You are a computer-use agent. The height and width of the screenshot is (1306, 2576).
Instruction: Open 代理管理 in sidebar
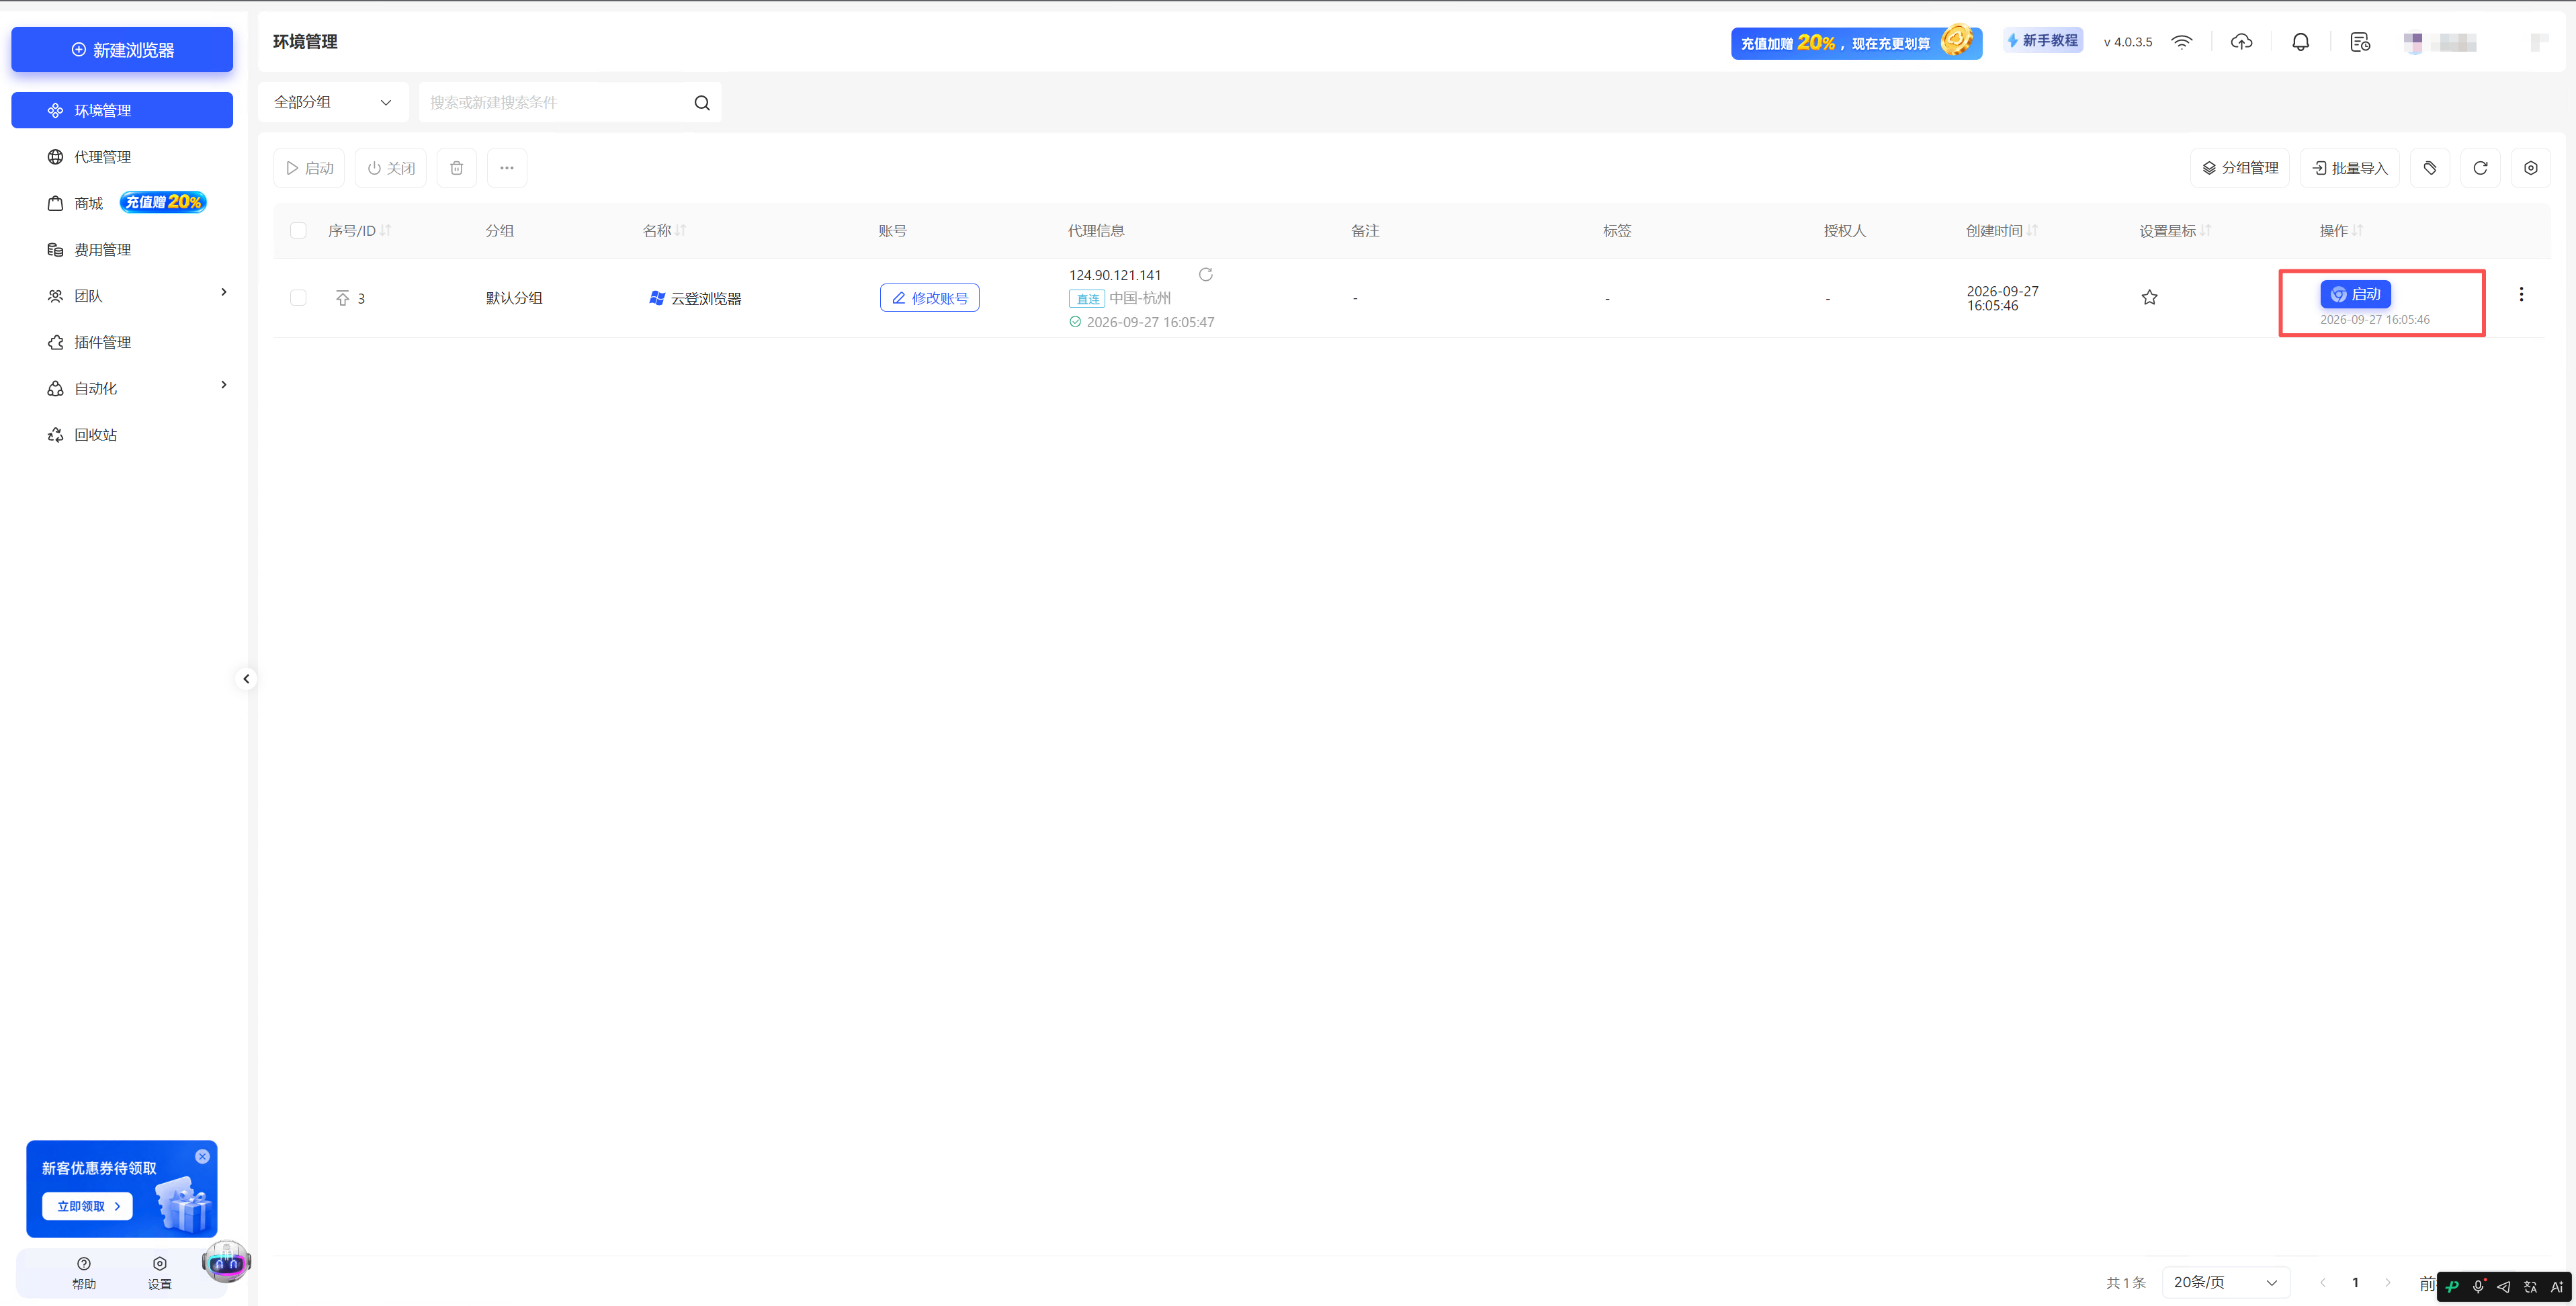point(122,157)
